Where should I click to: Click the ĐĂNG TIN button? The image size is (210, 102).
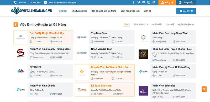click(186, 11)
